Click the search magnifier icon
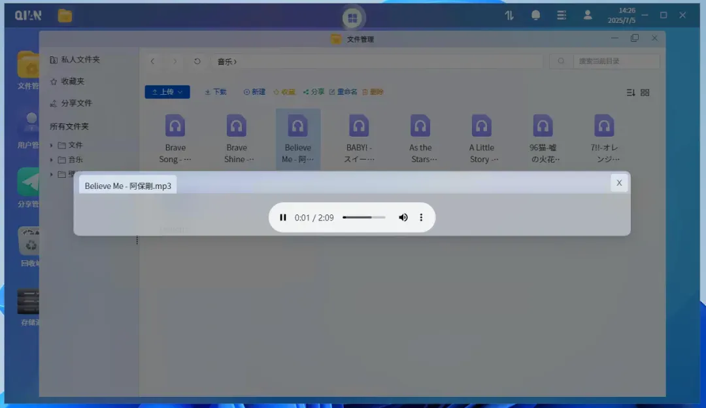This screenshot has width=706, height=408. coord(561,61)
